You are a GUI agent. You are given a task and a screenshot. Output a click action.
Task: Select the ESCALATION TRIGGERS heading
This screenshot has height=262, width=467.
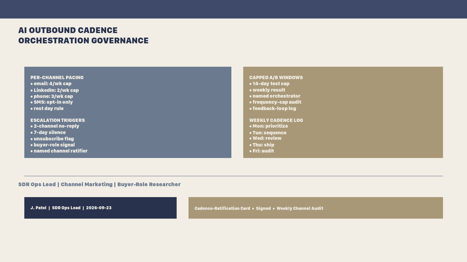[57, 120]
